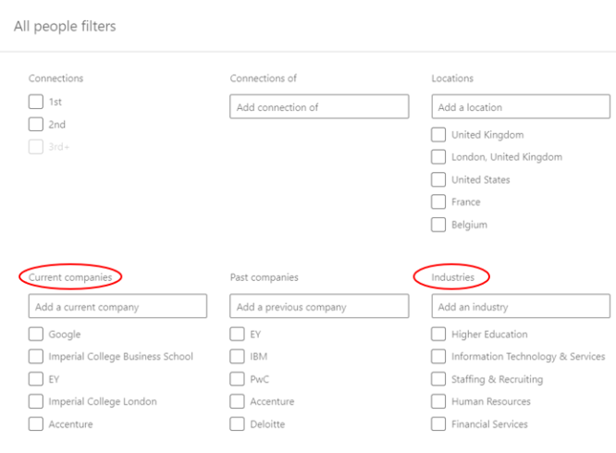Select the United Kingdom location checkbox
This screenshot has height=453, width=616.
coord(438,135)
